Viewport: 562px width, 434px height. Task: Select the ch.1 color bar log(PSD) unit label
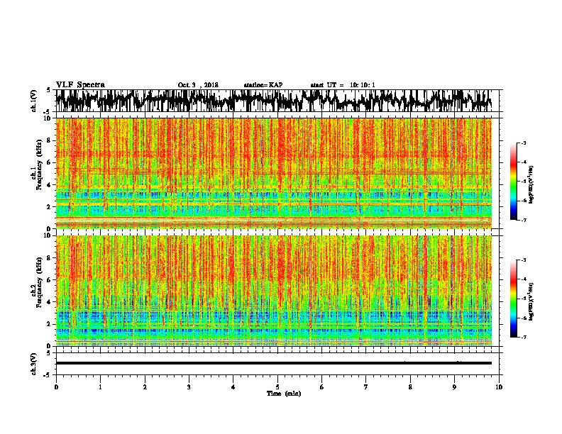pos(531,184)
